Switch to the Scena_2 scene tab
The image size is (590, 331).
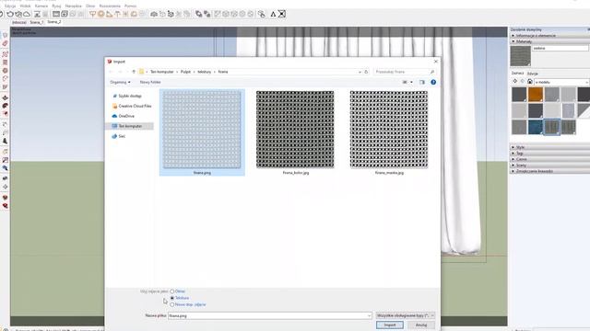coord(54,22)
